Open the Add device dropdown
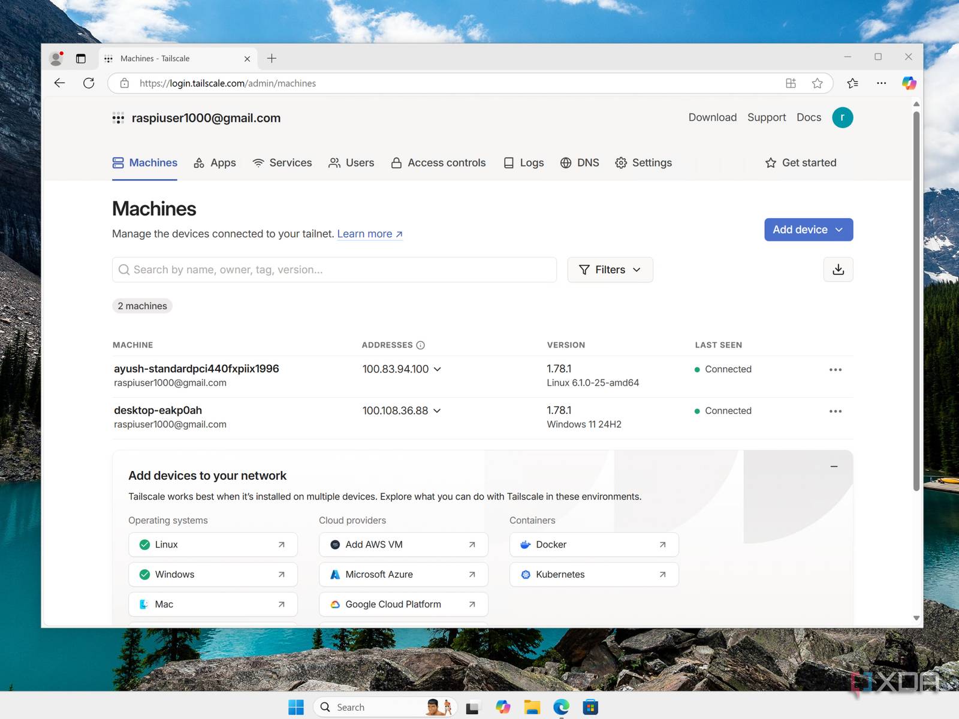959x719 pixels. click(x=808, y=229)
